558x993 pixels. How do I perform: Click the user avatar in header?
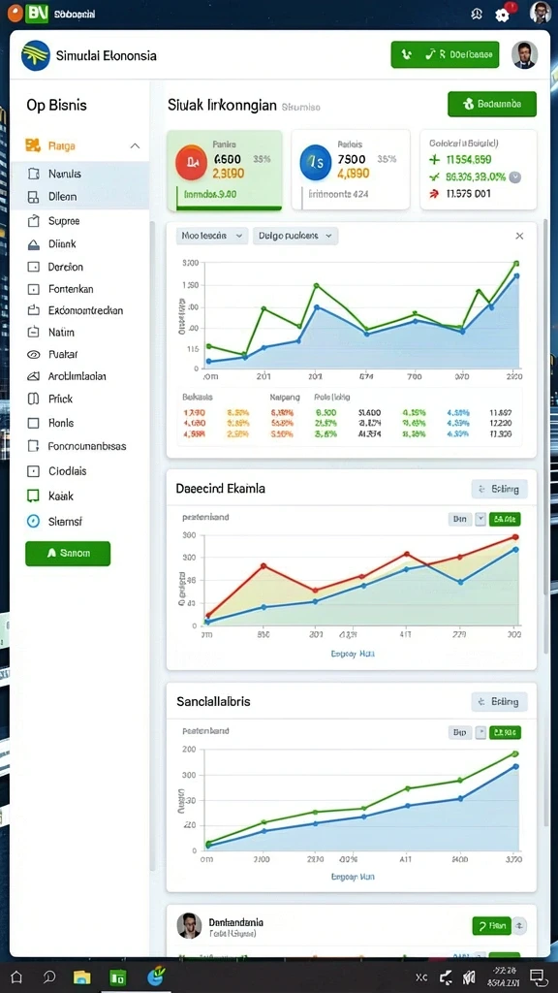(524, 55)
